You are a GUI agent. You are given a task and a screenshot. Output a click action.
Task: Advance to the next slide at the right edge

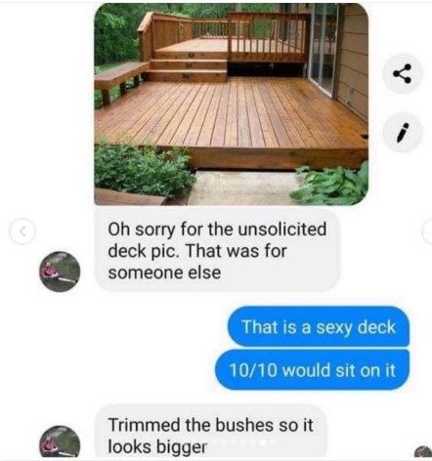tap(428, 231)
